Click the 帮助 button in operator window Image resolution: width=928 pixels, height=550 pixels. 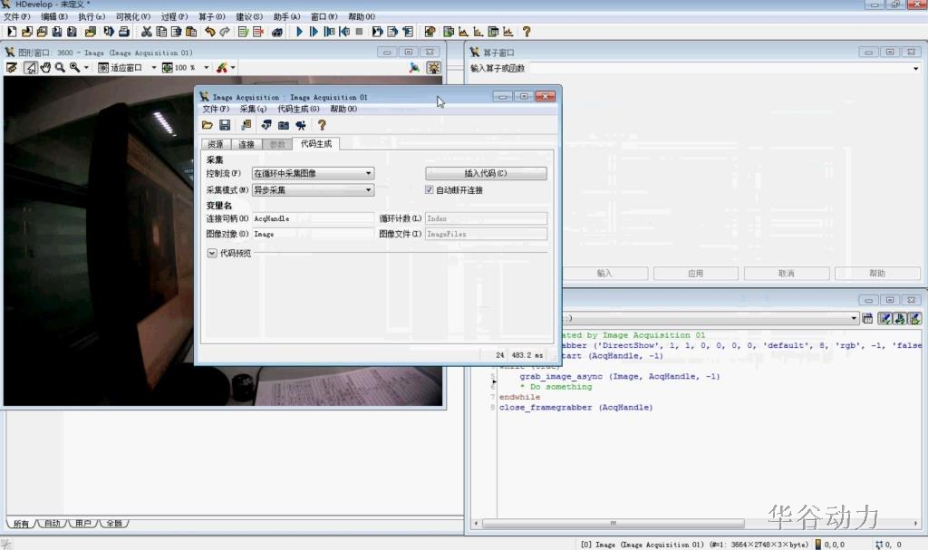[877, 274]
